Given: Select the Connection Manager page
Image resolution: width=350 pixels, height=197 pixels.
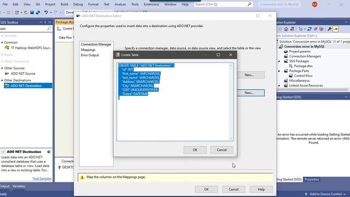Looking at the screenshot, I should pos(96,44).
